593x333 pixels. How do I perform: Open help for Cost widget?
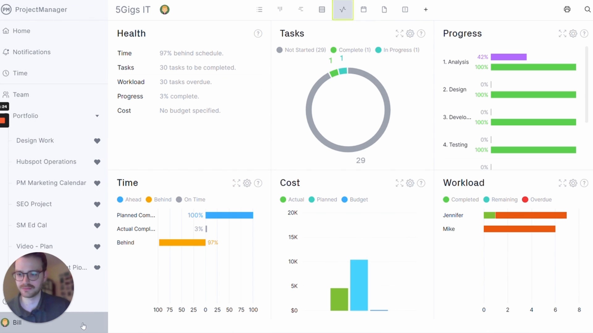421,183
